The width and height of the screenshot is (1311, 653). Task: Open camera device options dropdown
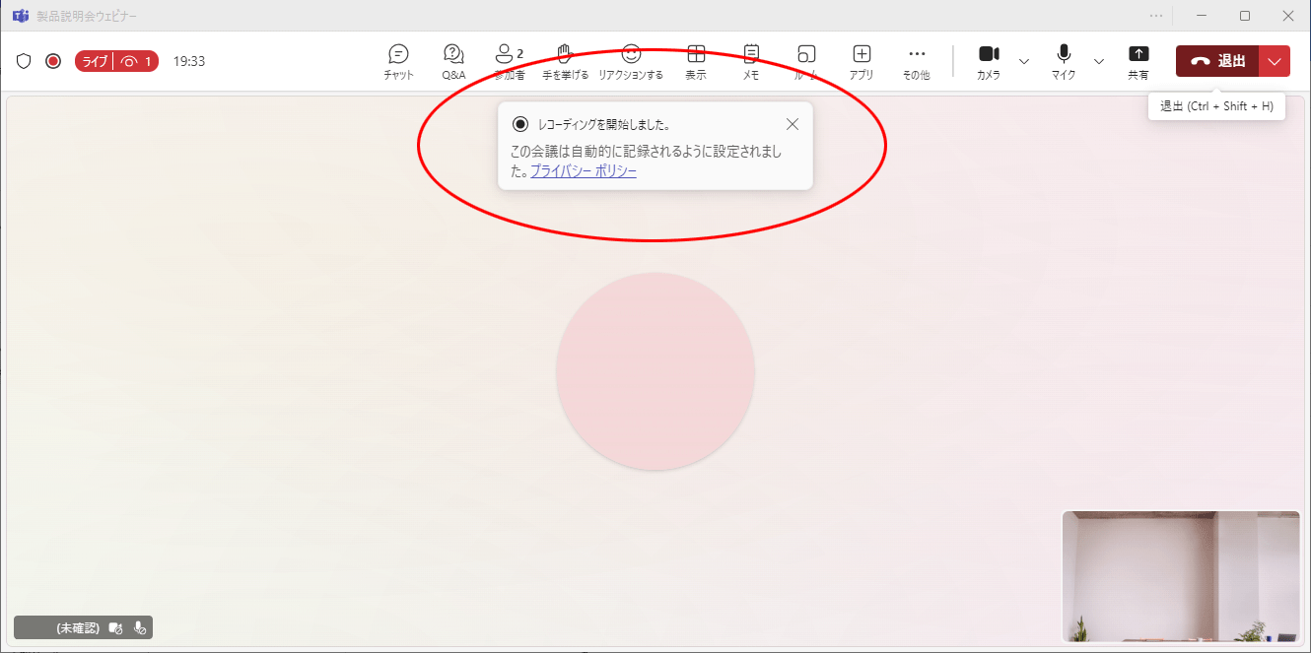pyautogui.click(x=1024, y=61)
